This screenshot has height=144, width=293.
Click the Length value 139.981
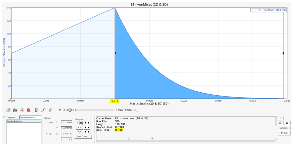click(x=120, y=124)
